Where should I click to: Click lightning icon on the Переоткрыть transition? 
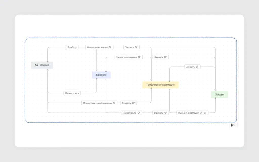[x=139, y=113]
